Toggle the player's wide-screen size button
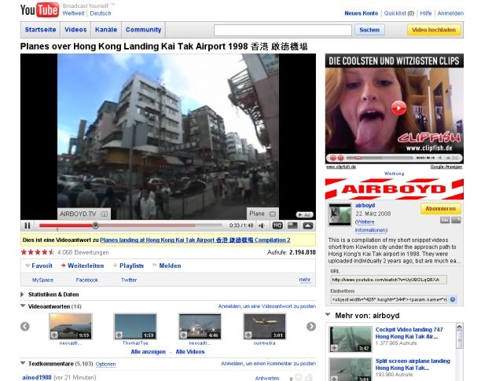The image size is (503, 381). [292, 225]
